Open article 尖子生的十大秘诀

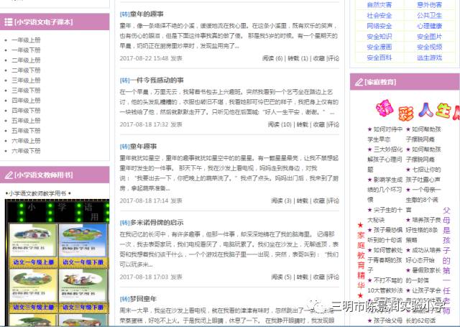(385, 215)
